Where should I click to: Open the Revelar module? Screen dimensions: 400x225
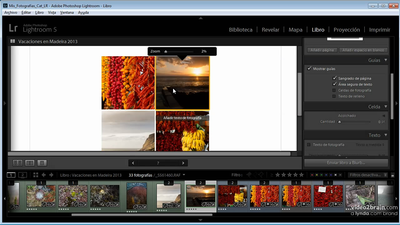click(x=270, y=30)
